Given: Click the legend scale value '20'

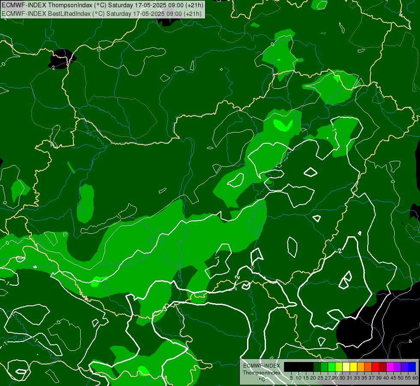Looking at the screenshot, I should click(x=314, y=378).
